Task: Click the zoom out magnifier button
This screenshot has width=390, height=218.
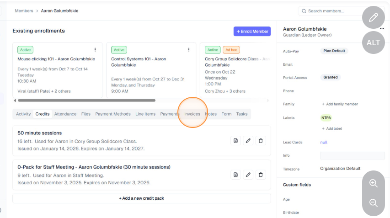Action: pyautogui.click(x=374, y=203)
